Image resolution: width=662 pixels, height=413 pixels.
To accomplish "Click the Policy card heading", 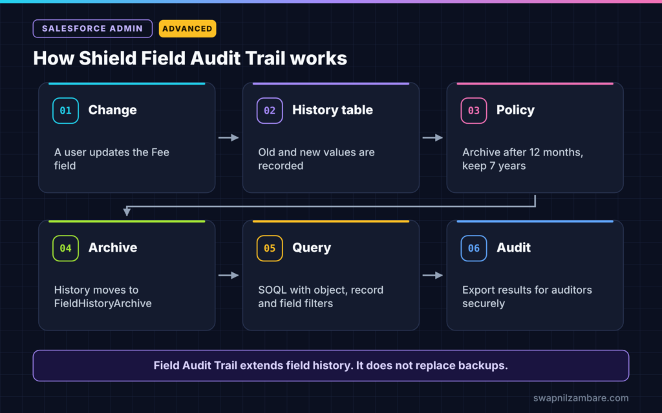I will [515, 110].
